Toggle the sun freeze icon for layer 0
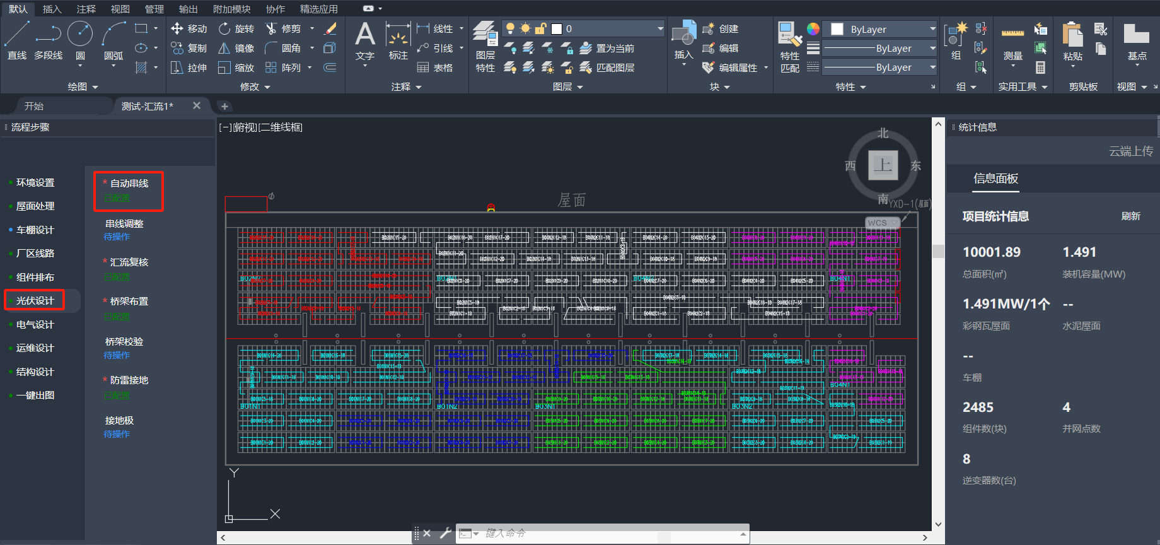The image size is (1160, 545). pos(525,28)
